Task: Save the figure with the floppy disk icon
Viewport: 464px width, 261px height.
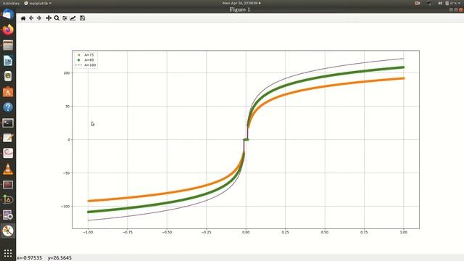Action: [x=82, y=18]
